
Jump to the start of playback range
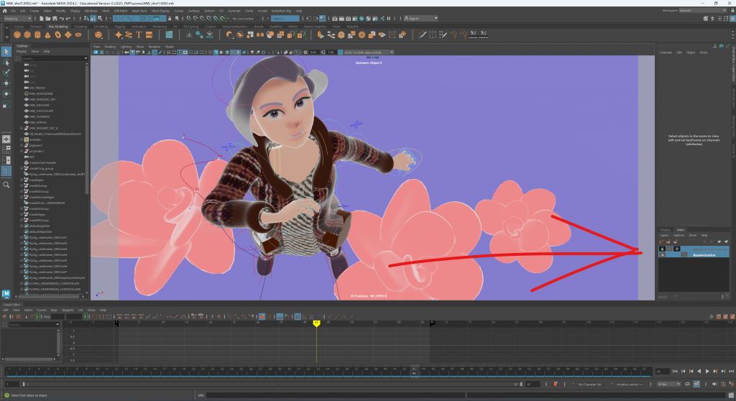click(x=676, y=371)
